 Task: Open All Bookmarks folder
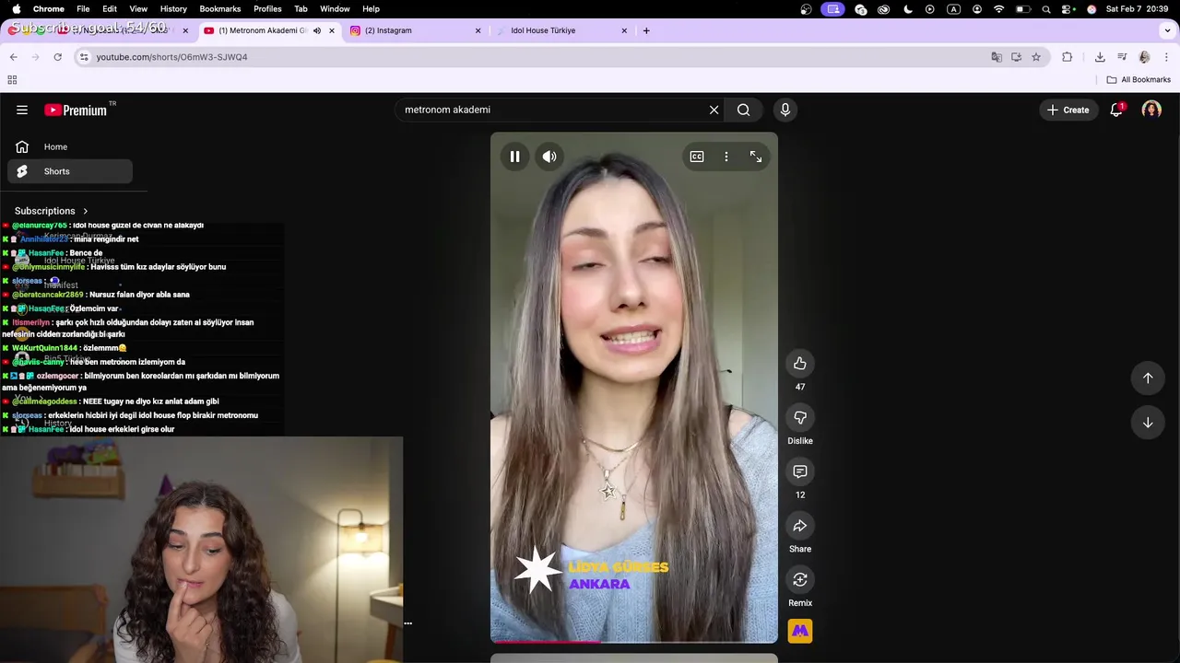(1139, 80)
